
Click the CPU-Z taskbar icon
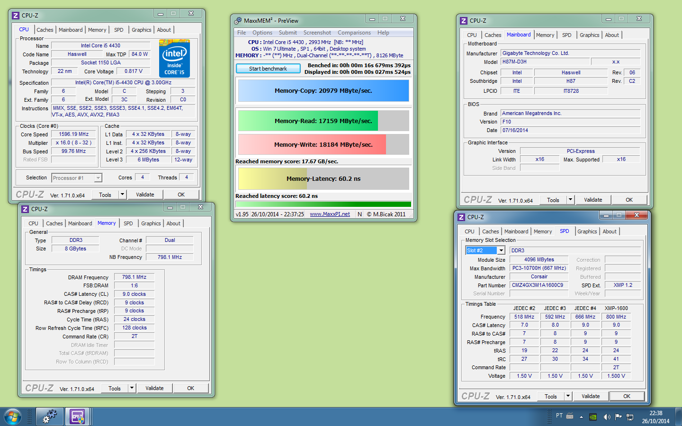(x=77, y=417)
